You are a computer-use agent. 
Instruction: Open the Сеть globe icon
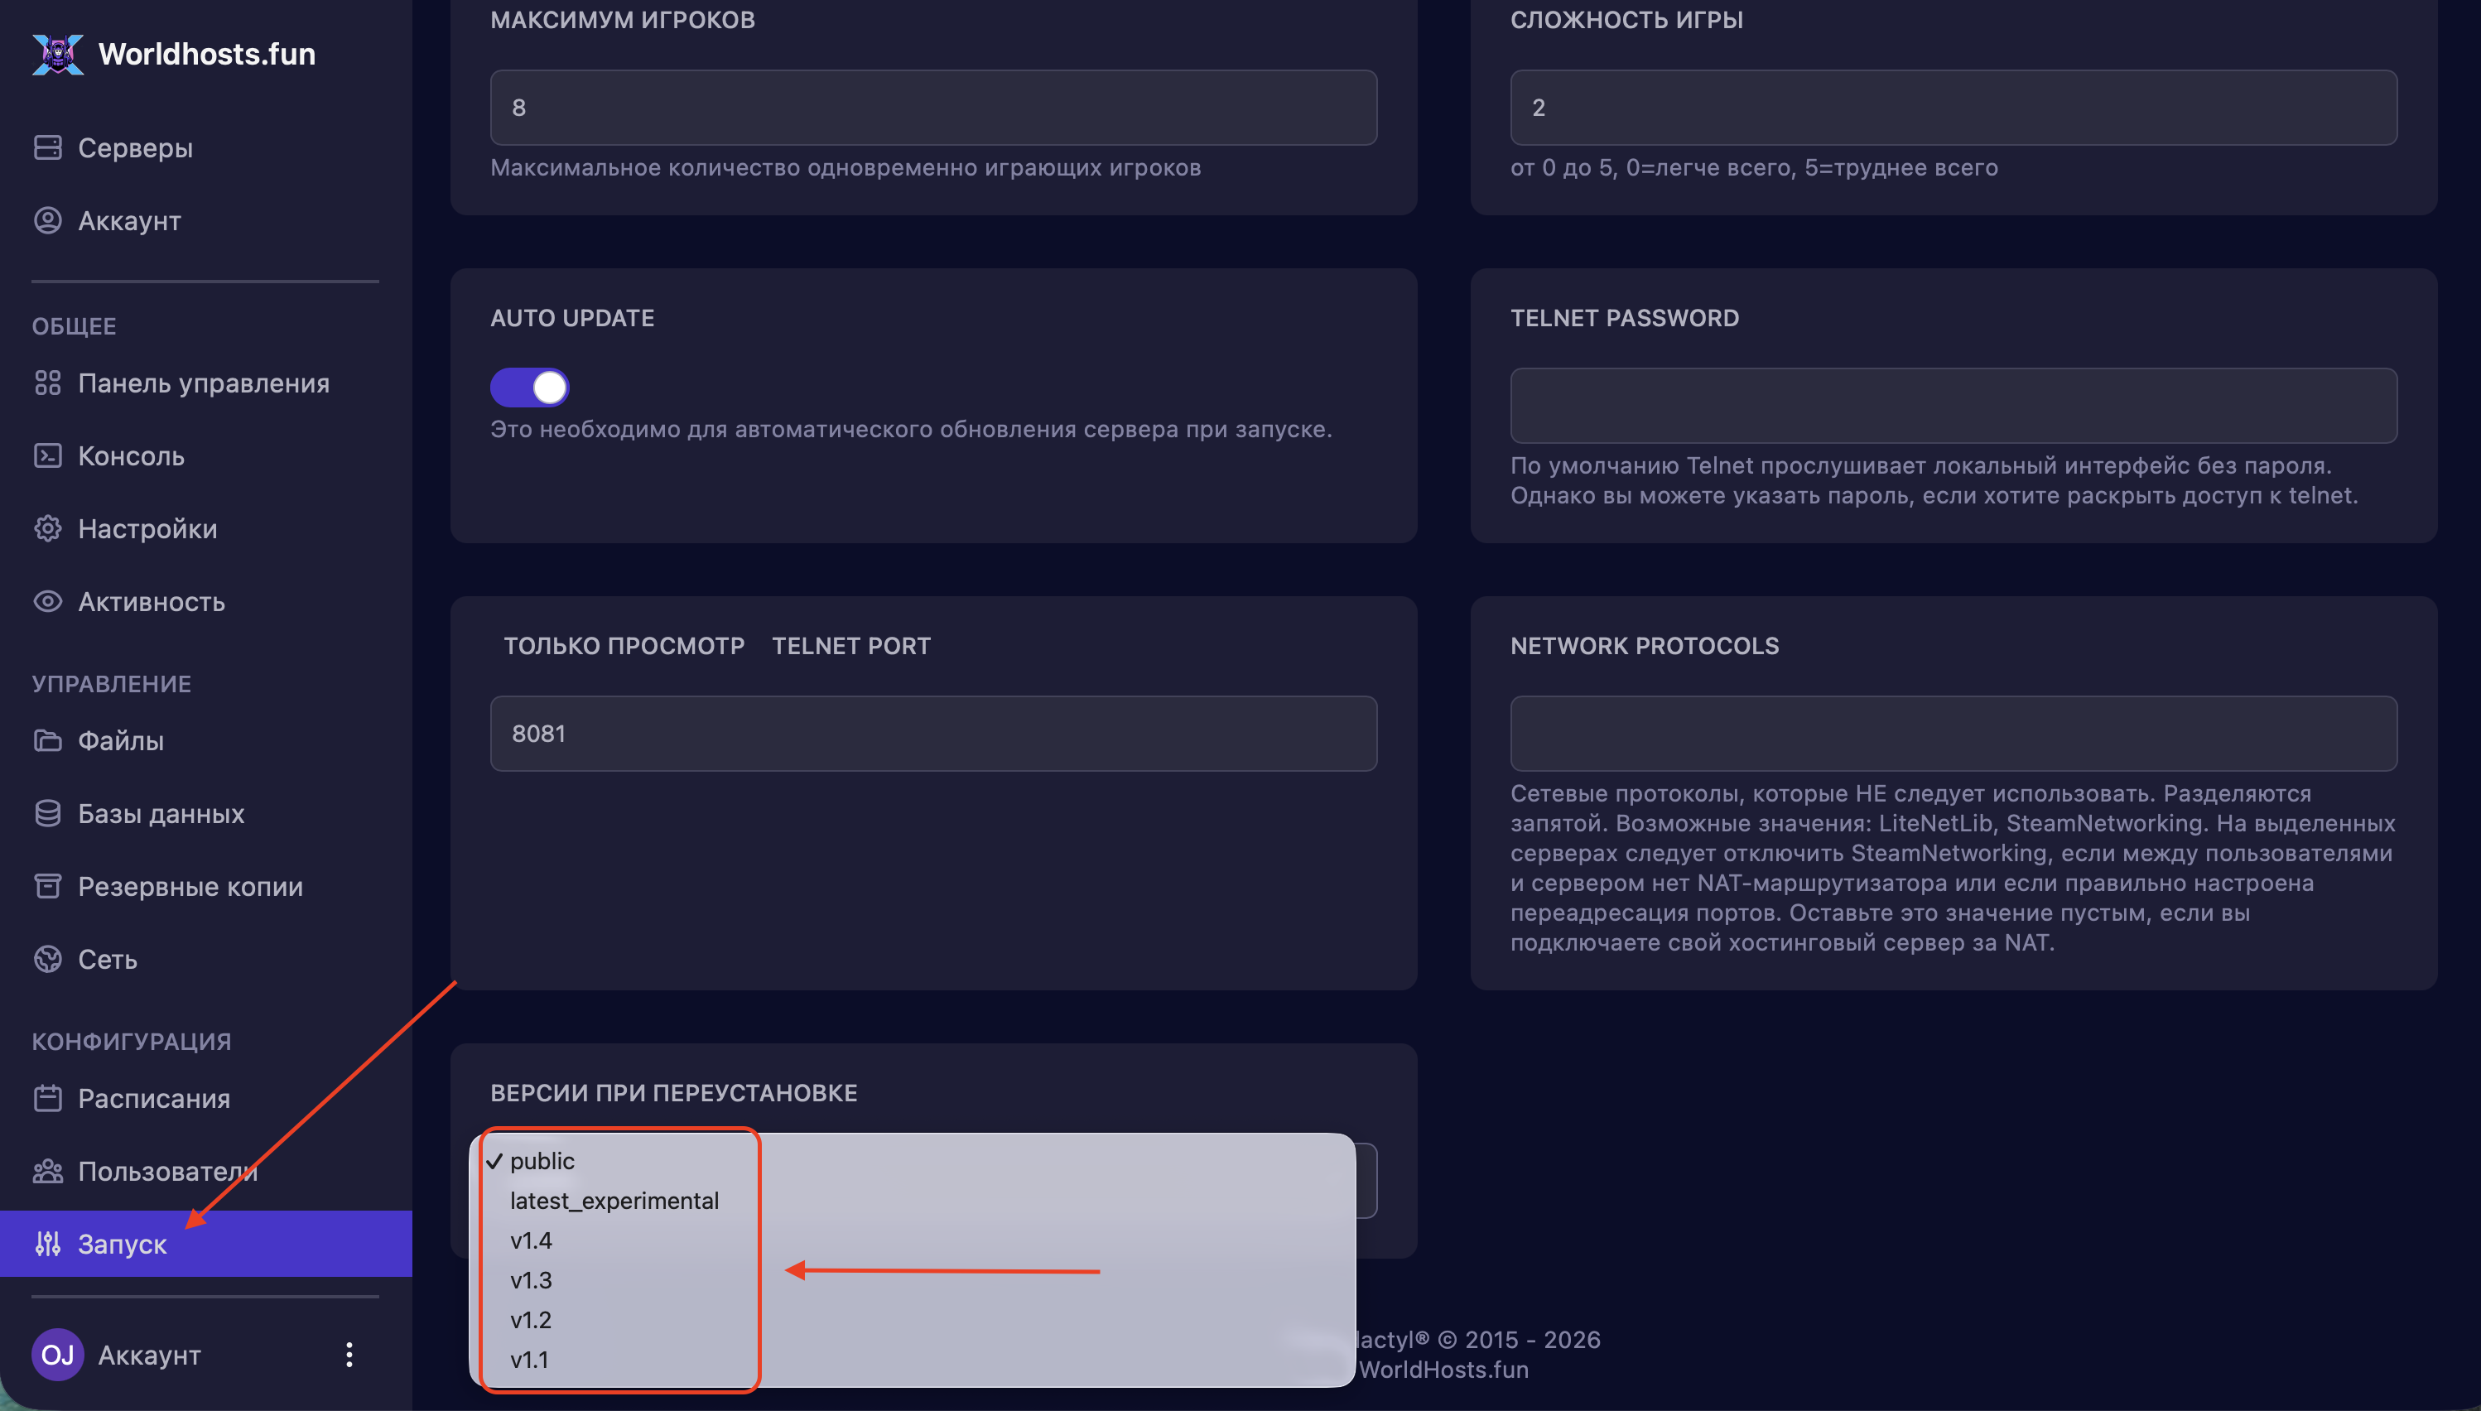tap(47, 958)
